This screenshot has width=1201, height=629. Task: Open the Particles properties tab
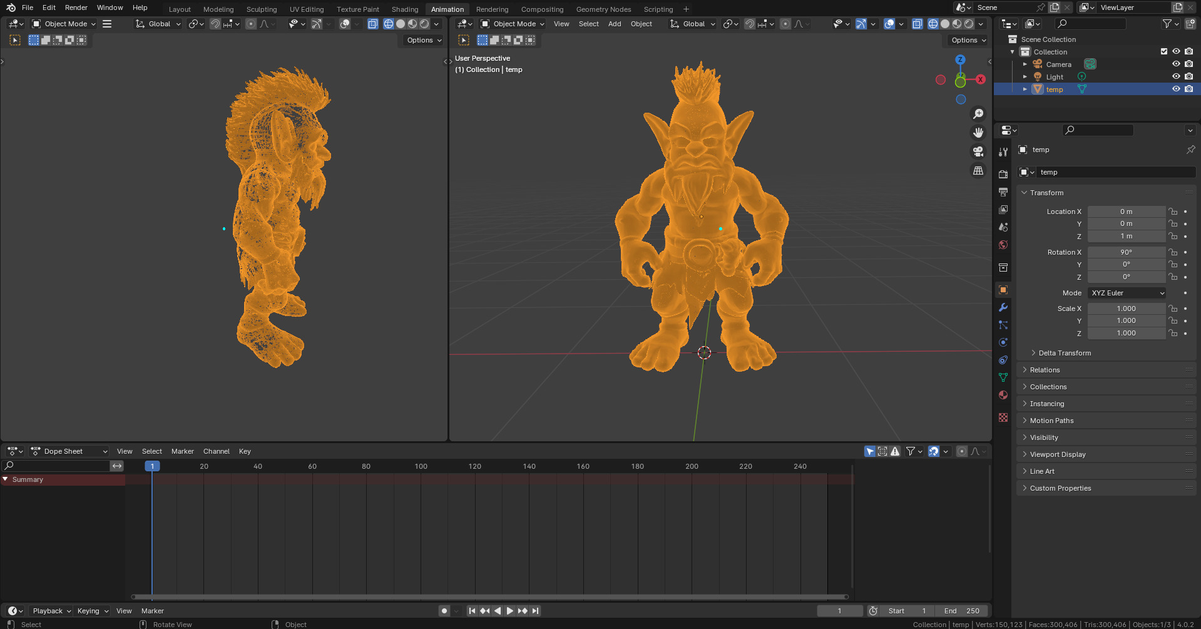coord(1003,325)
